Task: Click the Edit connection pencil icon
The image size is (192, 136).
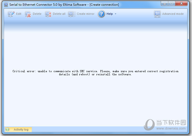Action: click(x=11, y=14)
